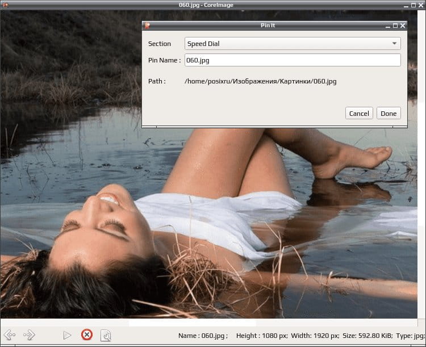This screenshot has width=426, height=347.
Task: Click the Name : 060.jpg status text
Action: [203, 336]
